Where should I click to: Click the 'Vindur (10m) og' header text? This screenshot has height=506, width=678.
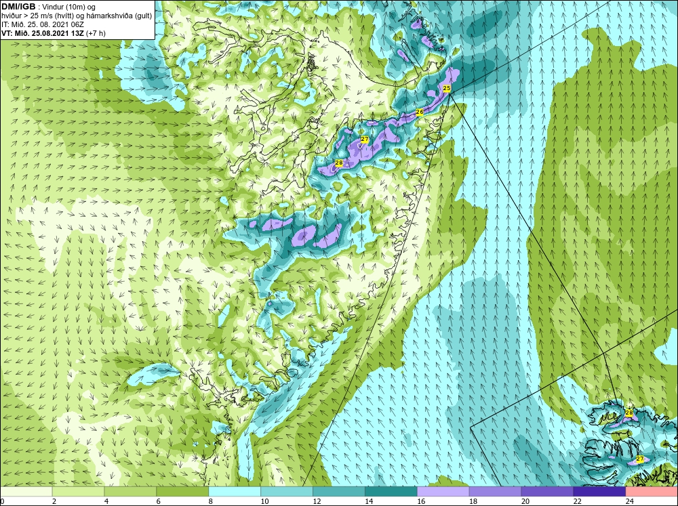pyautogui.click(x=69, y=7)
